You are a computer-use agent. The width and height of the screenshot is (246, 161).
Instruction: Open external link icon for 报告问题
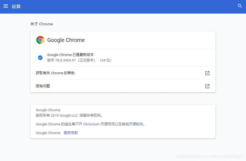207,86
